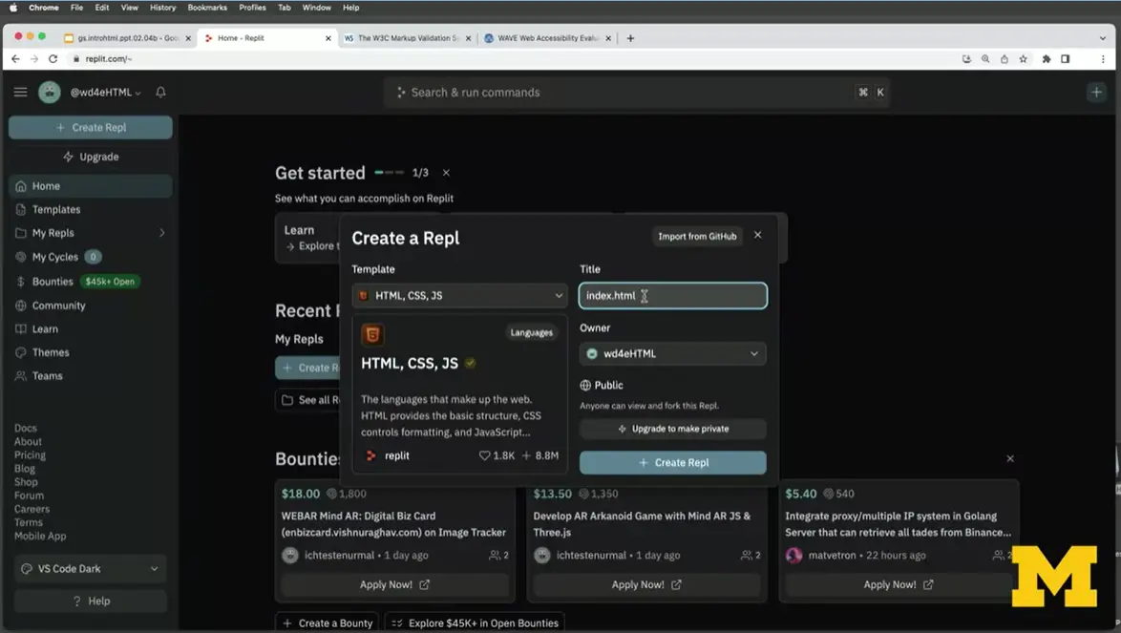Click the Import from GitHub button
Viewport: 1121px width, 633px height.
[697, 236]
